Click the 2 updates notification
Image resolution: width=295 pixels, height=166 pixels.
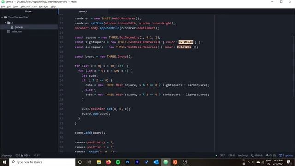point(286,155)
